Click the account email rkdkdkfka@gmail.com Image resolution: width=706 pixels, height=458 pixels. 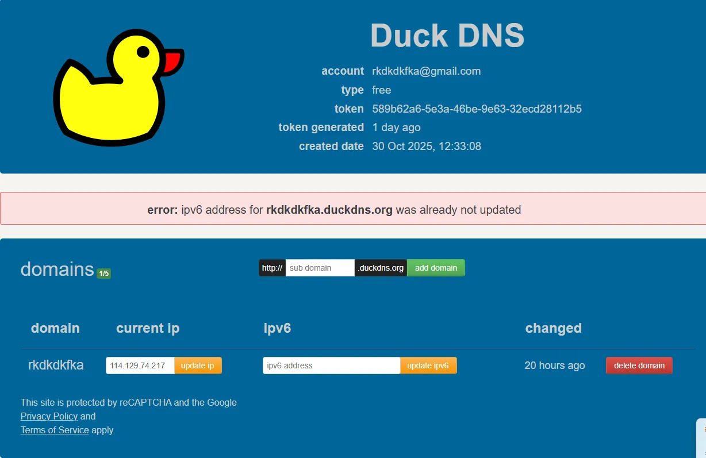[427, 71]
